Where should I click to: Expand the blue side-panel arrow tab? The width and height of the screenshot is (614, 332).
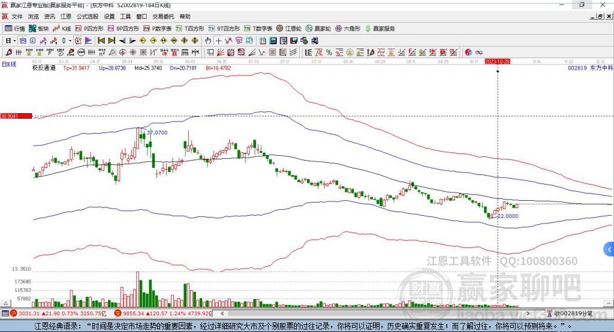tap(609, 249)
